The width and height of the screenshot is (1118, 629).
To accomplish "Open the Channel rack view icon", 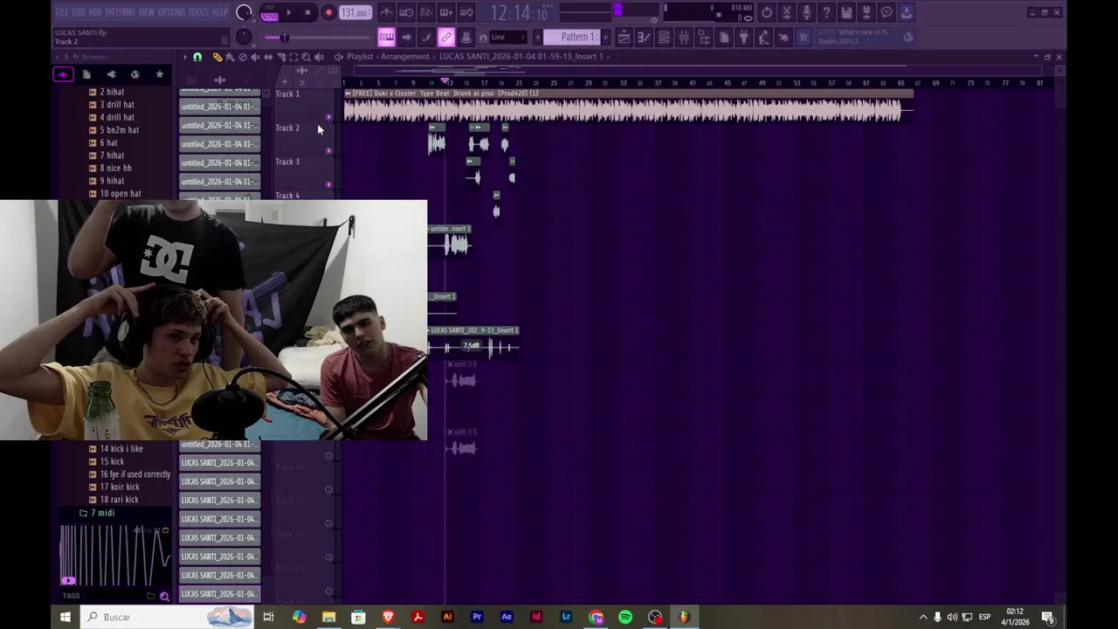I will pyautogui.click(x=664, y=37).
